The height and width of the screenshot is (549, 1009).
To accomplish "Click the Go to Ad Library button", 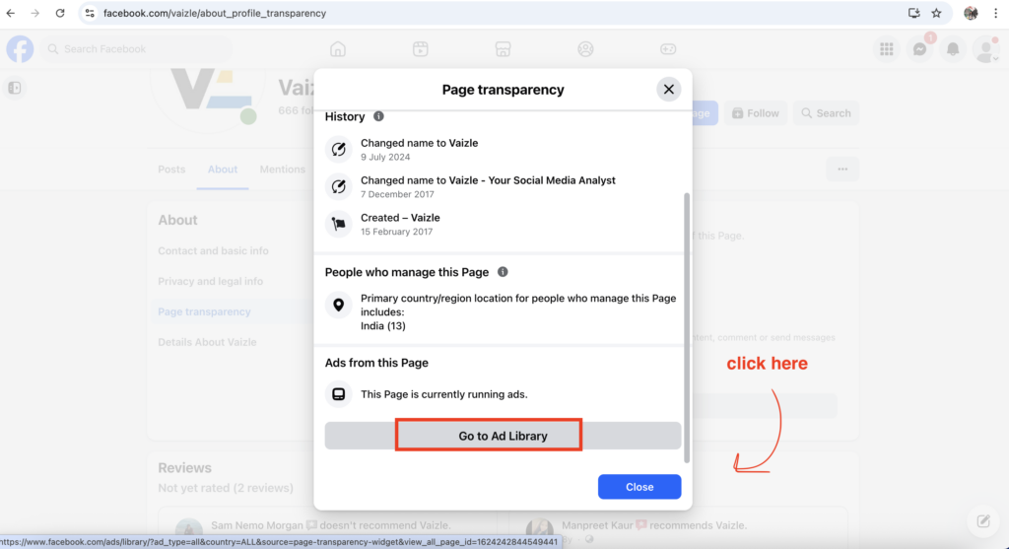I will [x=503, y=436].
